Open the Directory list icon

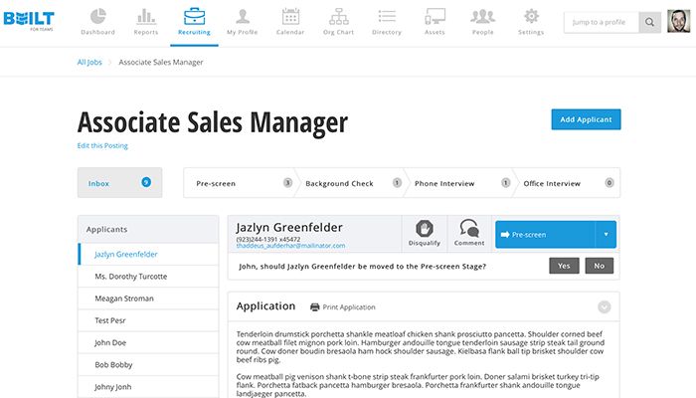(387, 16)
